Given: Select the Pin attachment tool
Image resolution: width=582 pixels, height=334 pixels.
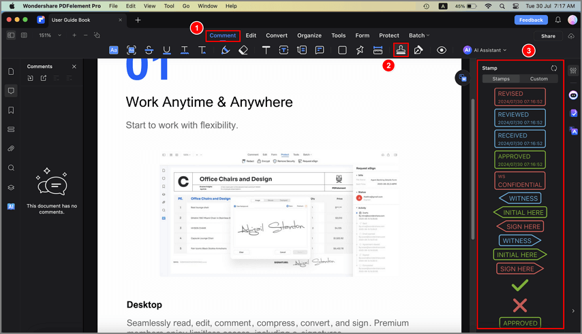Looking at the screenshot, I should point(360,50).
